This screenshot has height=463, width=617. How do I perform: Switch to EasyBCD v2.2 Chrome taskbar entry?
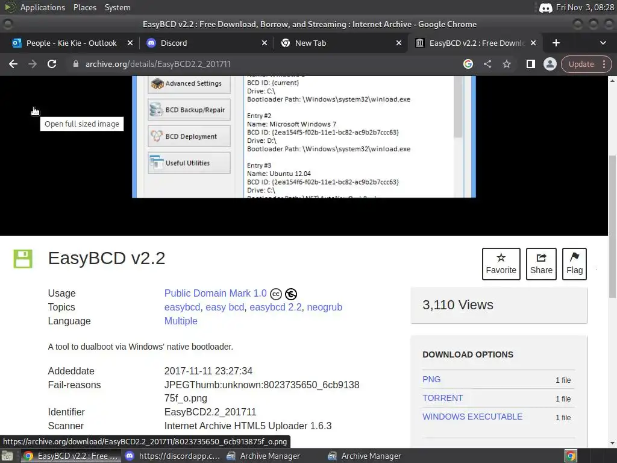(71, 456)
